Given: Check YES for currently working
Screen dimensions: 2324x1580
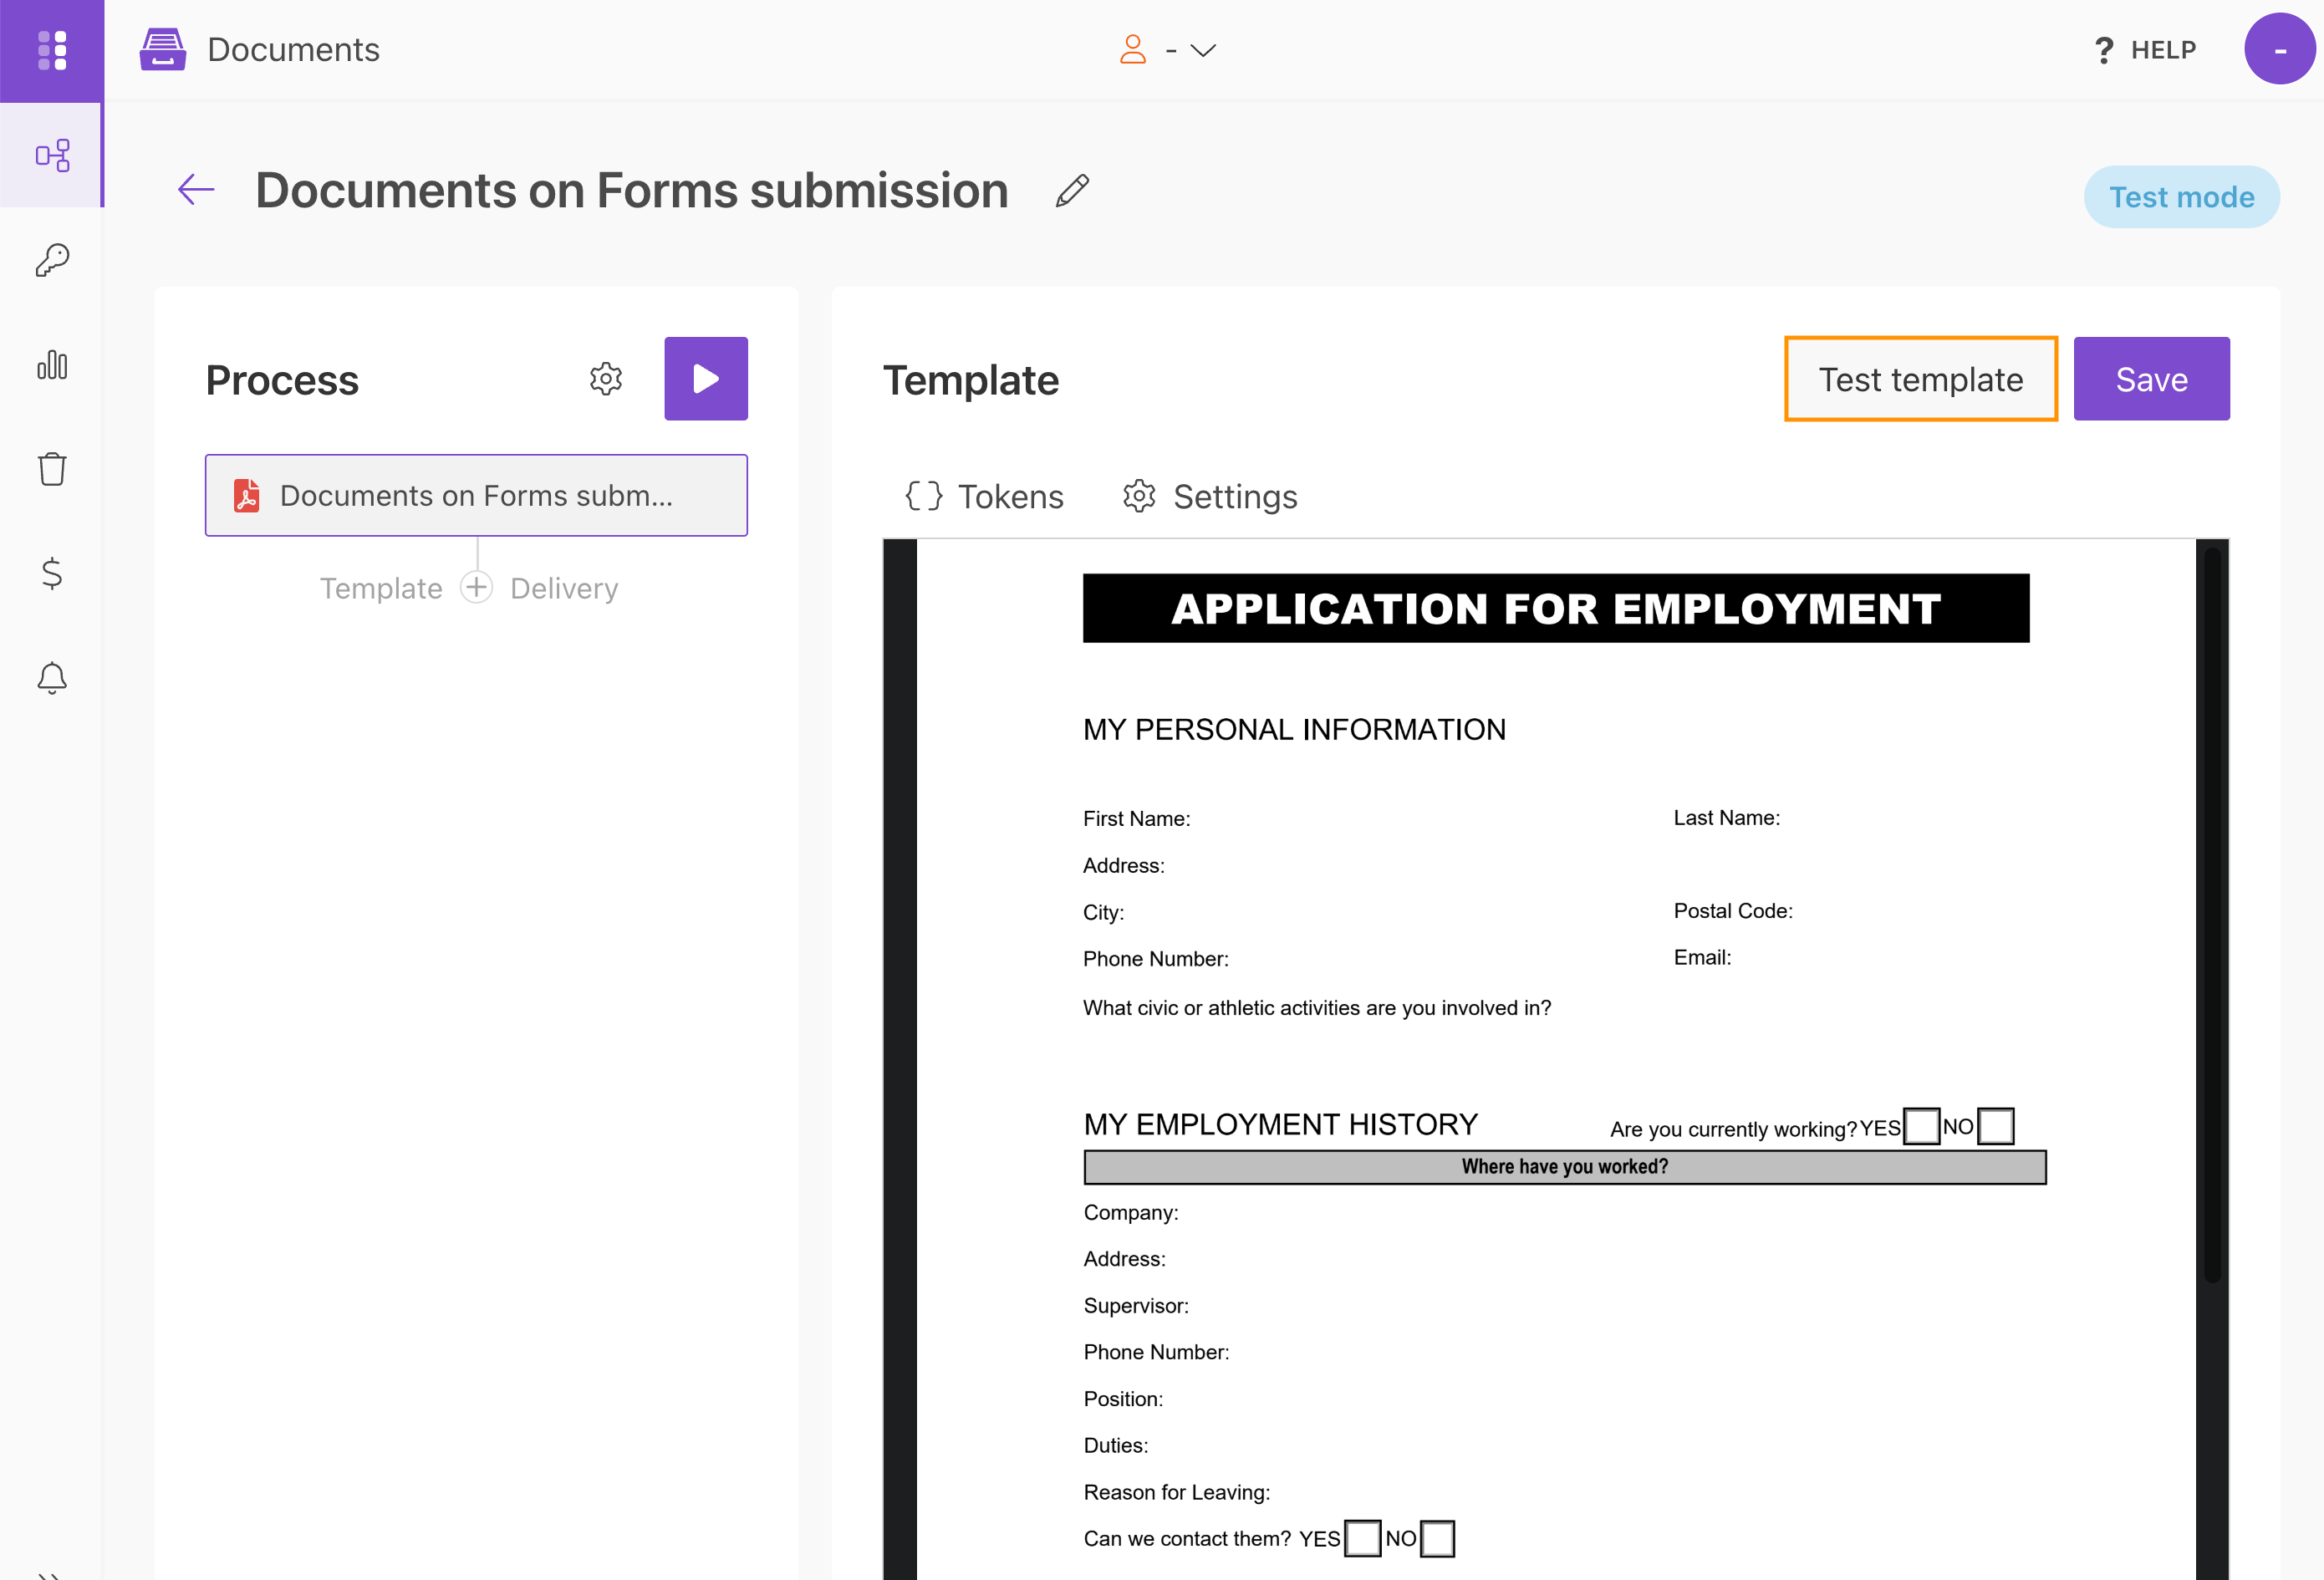Looking at the screenshot, I should [1921, 1126].
